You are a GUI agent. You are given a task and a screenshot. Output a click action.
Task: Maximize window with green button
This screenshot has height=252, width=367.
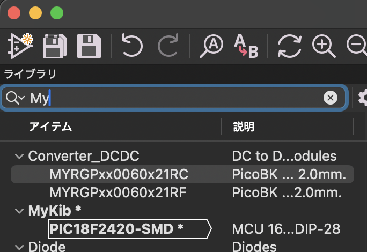pos(57,13)
